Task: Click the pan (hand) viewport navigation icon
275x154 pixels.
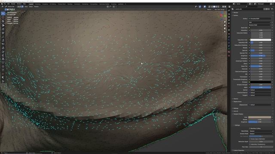Action: click(225, 25)
